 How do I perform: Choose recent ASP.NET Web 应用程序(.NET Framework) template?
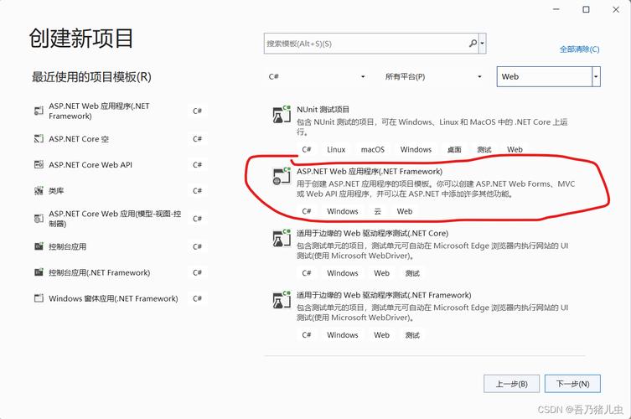tap(120, 111)
